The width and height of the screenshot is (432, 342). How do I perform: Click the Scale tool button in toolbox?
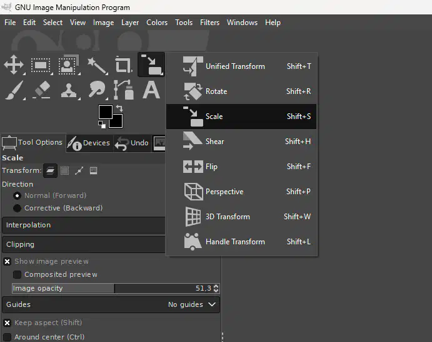151,65
